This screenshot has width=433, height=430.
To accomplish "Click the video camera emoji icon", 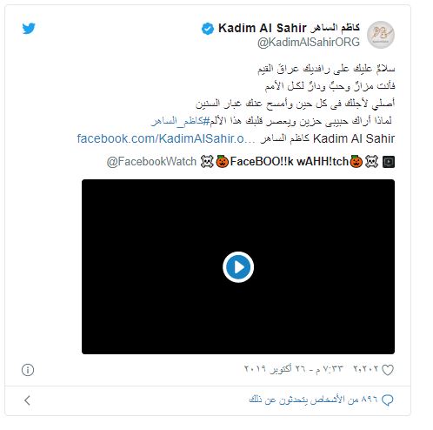I will coord(389,162).
